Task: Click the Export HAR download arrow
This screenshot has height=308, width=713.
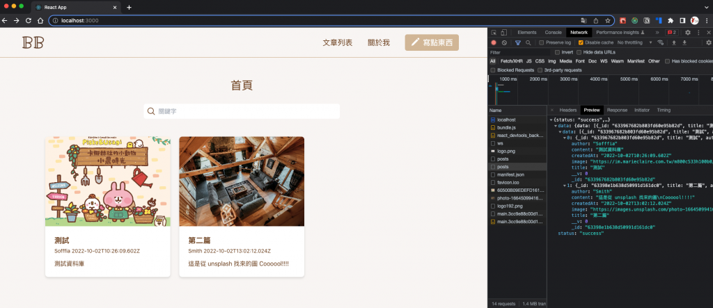Action: click(684, 42)
